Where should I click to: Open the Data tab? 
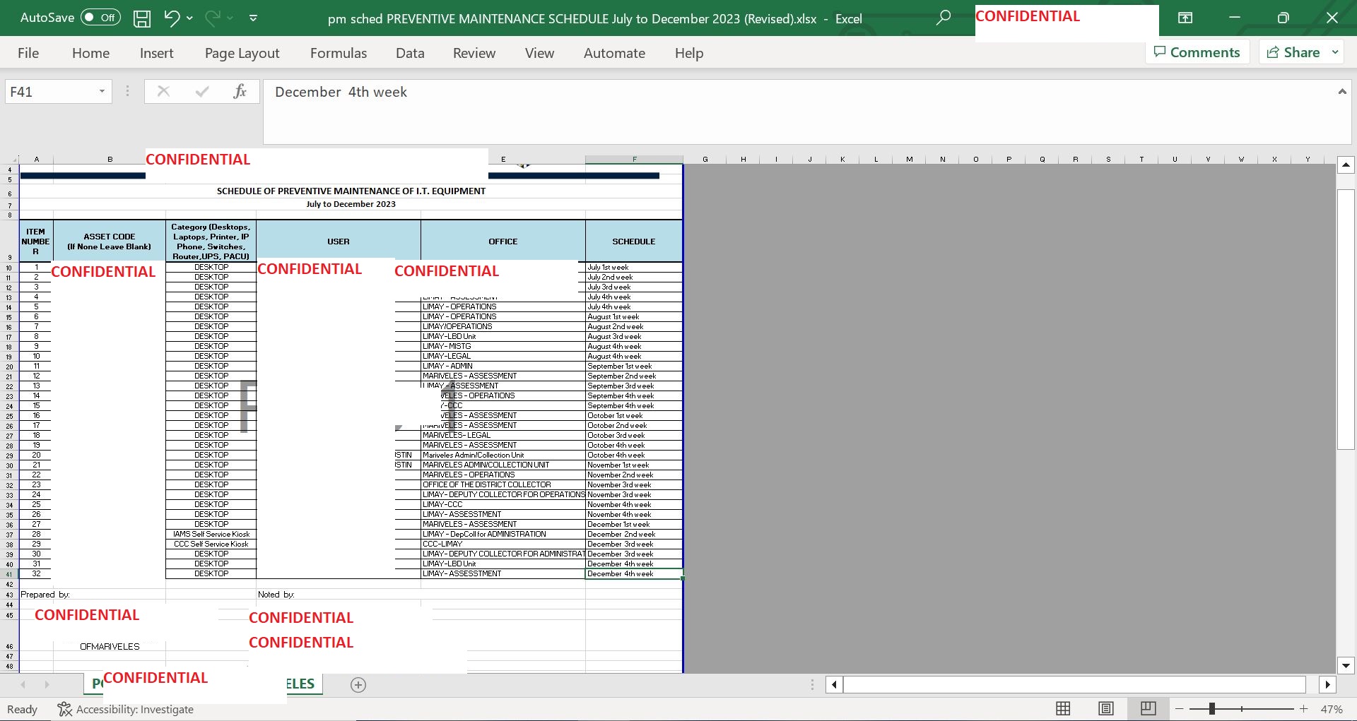(x=410, y=53)
